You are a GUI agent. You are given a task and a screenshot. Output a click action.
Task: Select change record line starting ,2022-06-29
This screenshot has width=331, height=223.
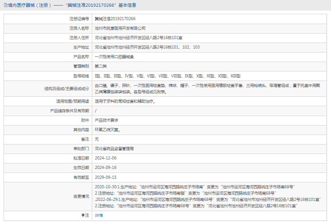click(208, 199)
